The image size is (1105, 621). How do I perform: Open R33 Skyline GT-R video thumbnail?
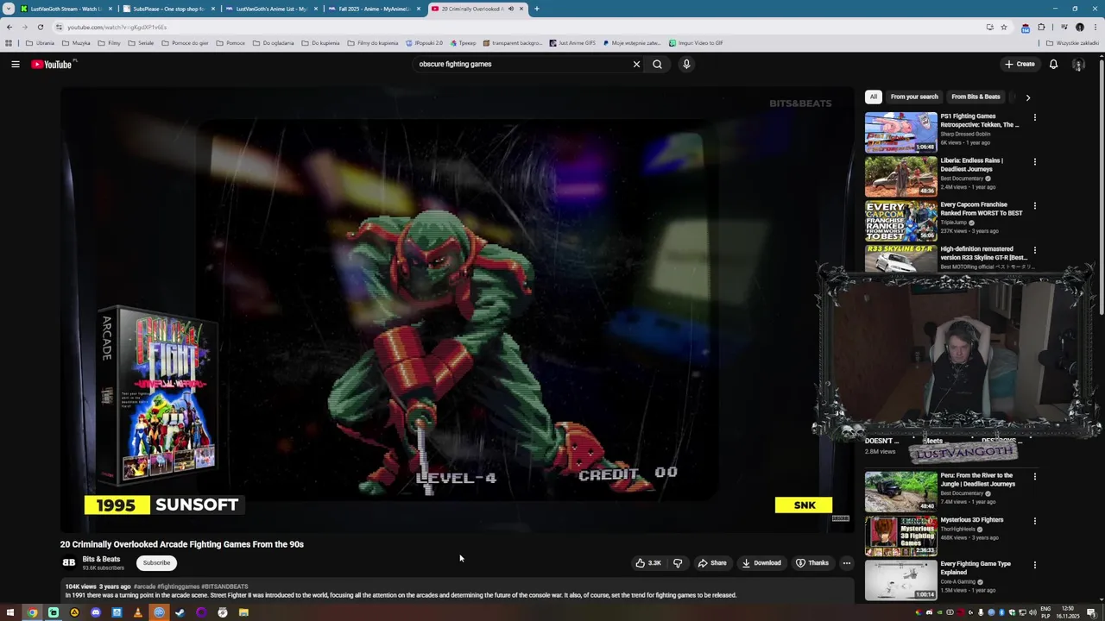[x=900, y=257]
